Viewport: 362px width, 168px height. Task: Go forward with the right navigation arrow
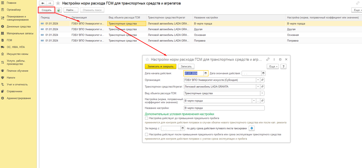coord(50,3)
